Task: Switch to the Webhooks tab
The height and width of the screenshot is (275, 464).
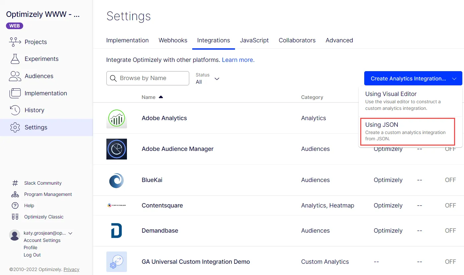Action: click(173, 40)
